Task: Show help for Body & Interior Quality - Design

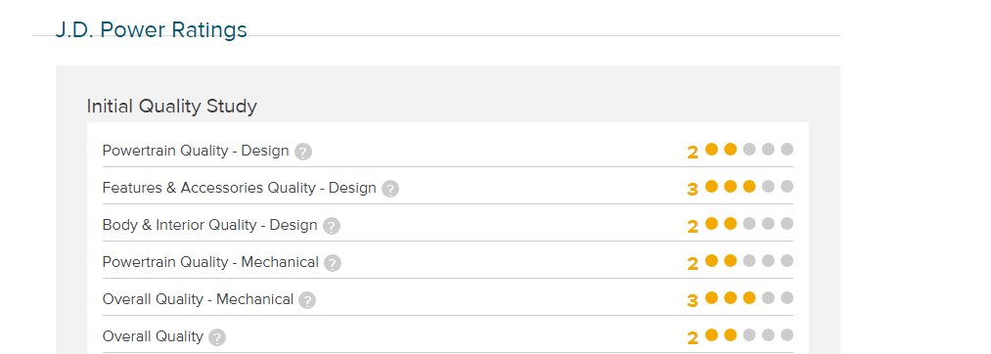Action: pyautogui.click(x=332, y=226)
